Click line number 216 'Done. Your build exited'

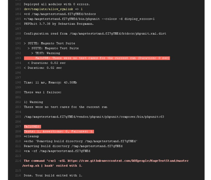pyautogui.click(x=18, y=175)
